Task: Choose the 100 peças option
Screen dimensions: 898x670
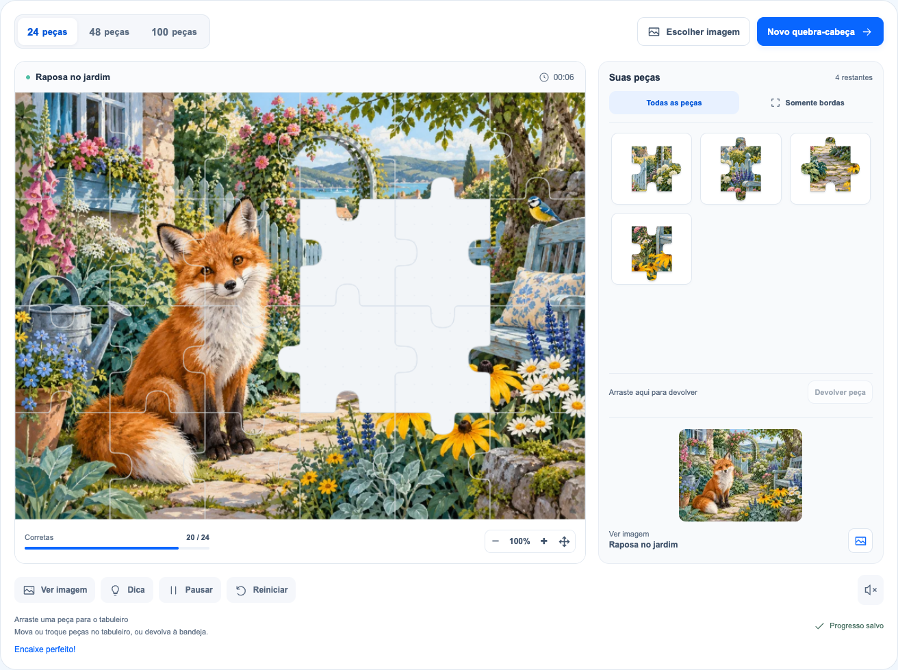Action: (x=174, y=32)
